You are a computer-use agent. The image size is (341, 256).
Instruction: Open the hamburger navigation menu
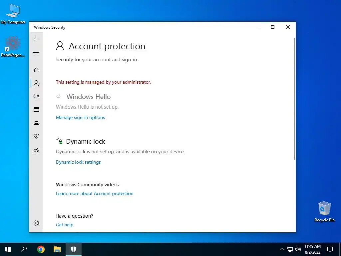coord(36,54)
